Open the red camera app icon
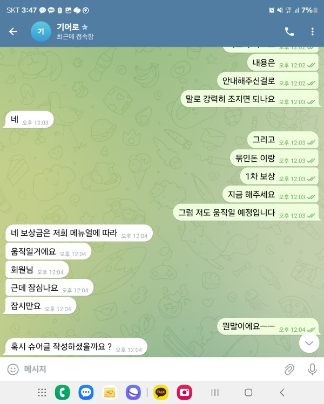Image resolution: width=324 pixels, height=404 pixels. (185, 393)
